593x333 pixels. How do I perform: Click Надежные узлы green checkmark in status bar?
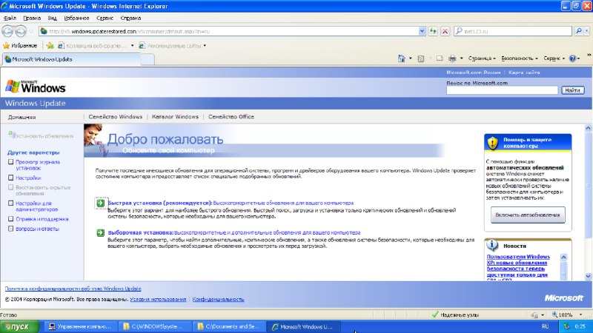click(435, 314)
